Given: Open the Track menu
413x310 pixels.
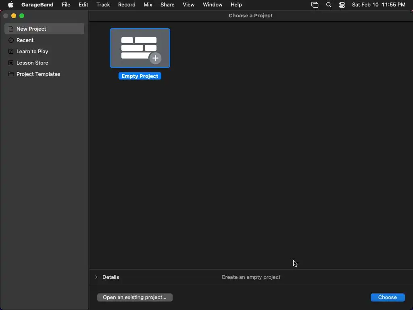Looking at the screenshot, I should pos(103,5).
